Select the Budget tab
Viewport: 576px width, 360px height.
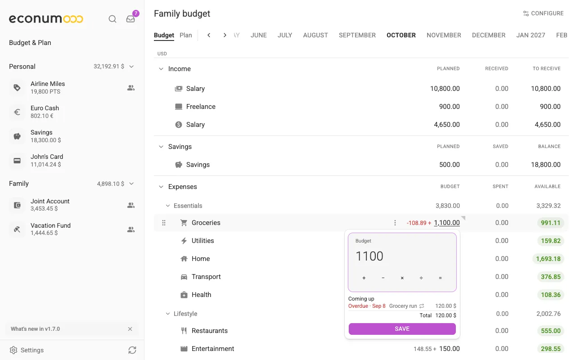coord(164,35)
